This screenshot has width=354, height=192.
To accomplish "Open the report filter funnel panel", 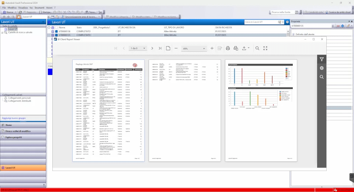I will pyautogui.click(x=322, y=59).
